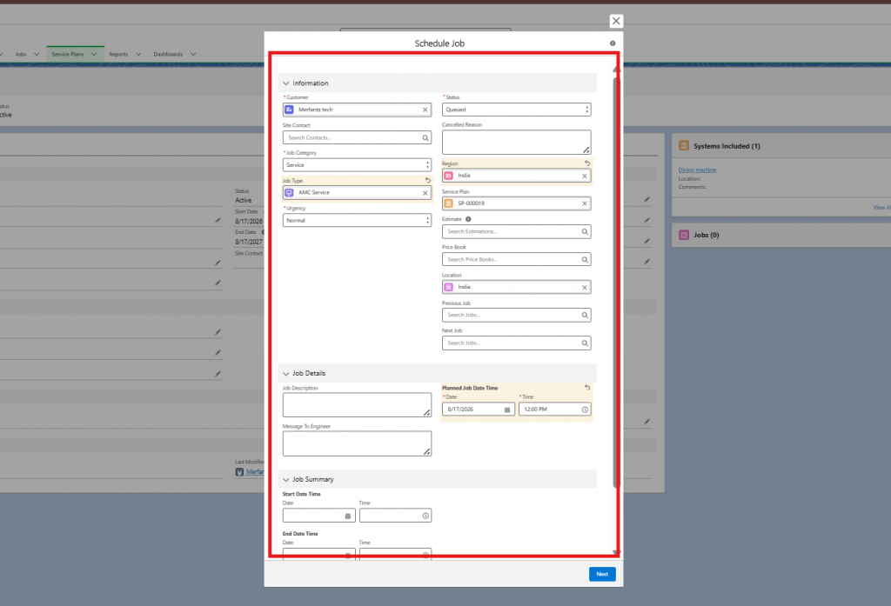Open the Dicing machine link
The image size is (891, 606).
click(697, 170)
